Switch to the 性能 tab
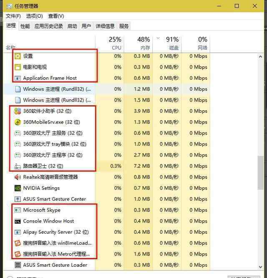This screenshot has height=278, width=267. (x=25, y=26)
